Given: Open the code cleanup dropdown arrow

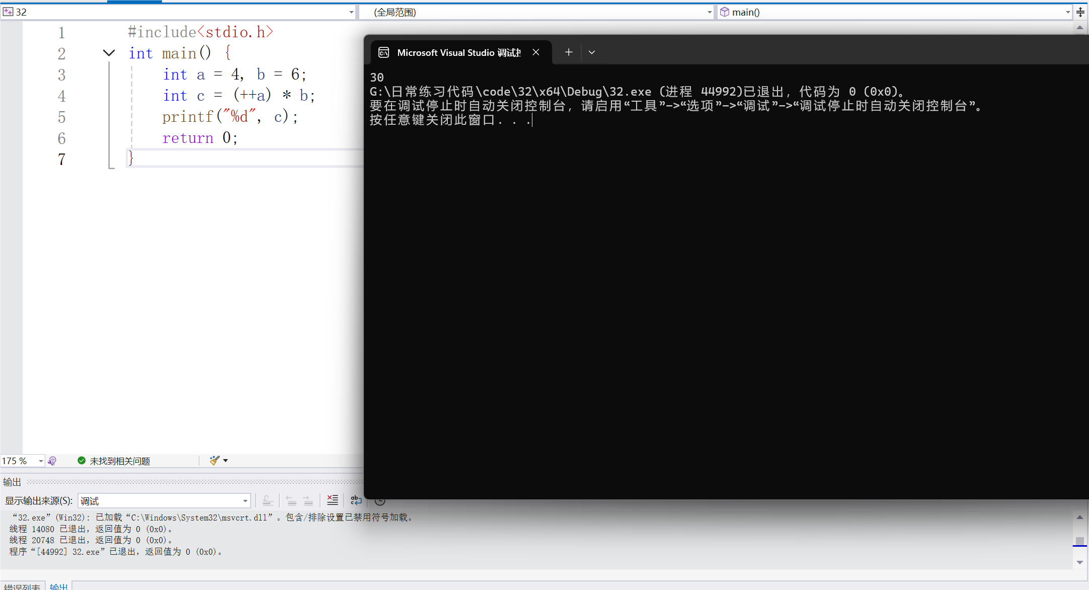Looking at the screenshot, I should (x=225, y=461).
